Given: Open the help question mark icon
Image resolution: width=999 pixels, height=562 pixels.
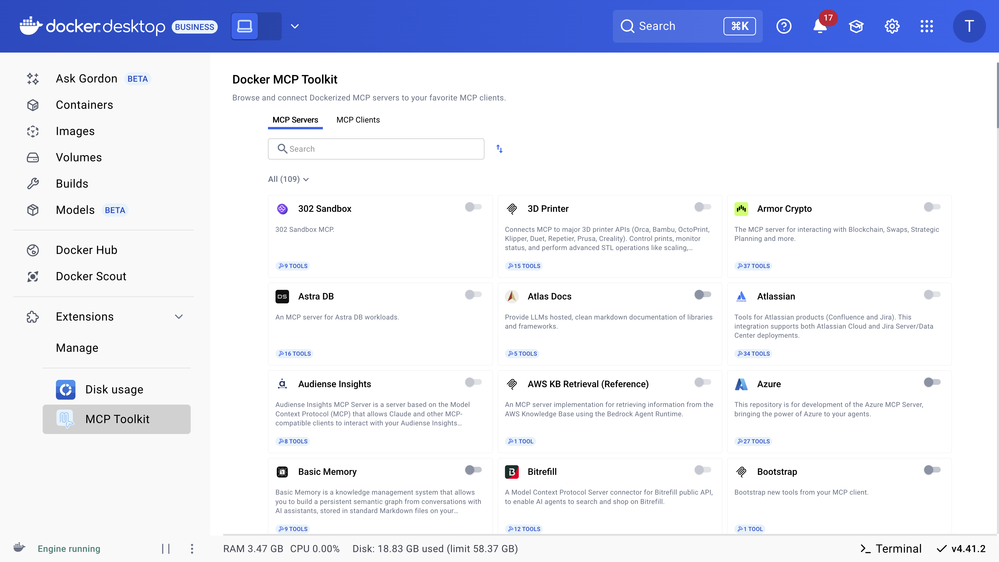Looking at the screenshot, I should point(784,26).
